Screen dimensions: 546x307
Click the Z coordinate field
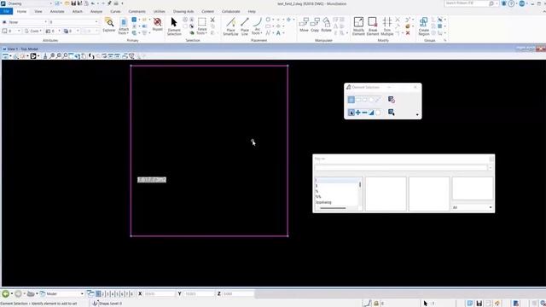point(238,293)
